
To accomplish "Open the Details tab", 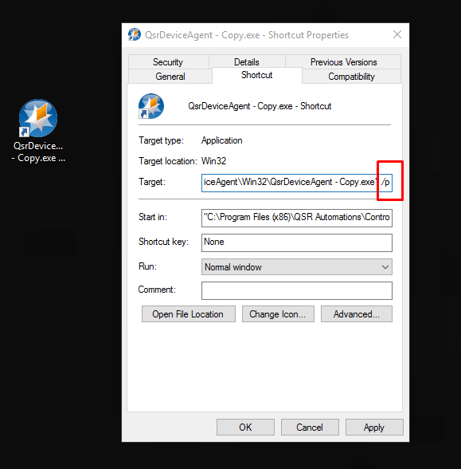I will click(247, 62).
